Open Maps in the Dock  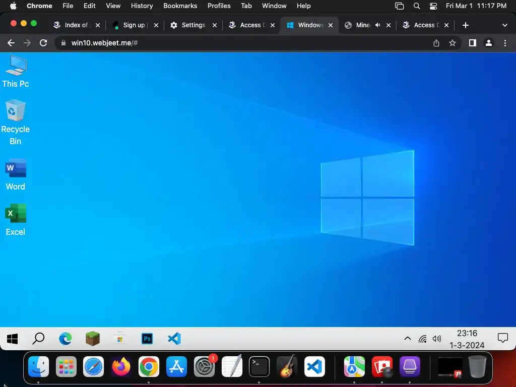pyautogui.click(x=354, y=366)
